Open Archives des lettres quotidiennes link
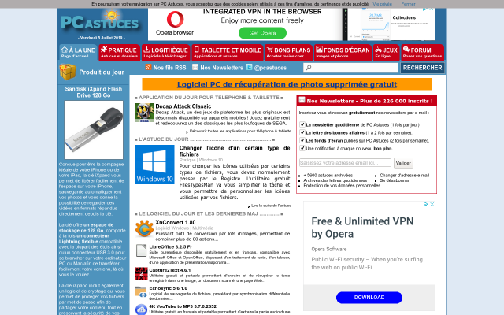Image resolution: width=504 pixels, height=315 pixels. [335, 180]
